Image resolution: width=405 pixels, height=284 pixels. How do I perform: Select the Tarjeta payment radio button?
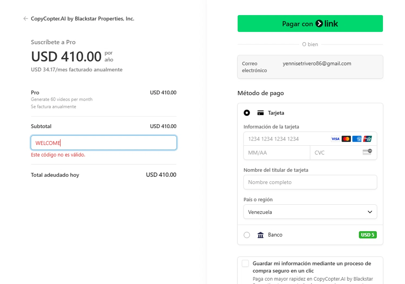click(247, 113)
